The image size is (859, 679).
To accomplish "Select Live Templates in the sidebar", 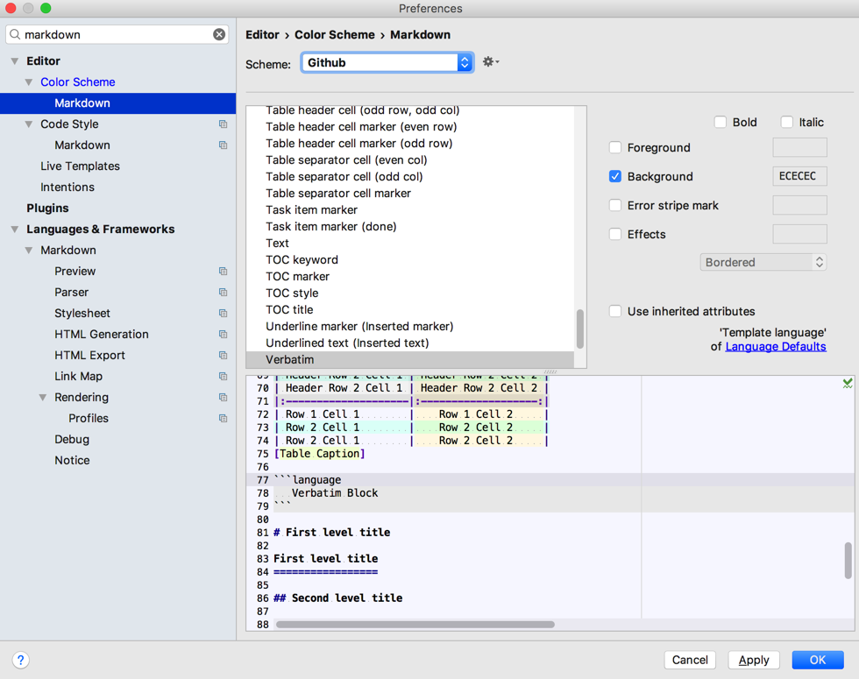I will [80, 166].
